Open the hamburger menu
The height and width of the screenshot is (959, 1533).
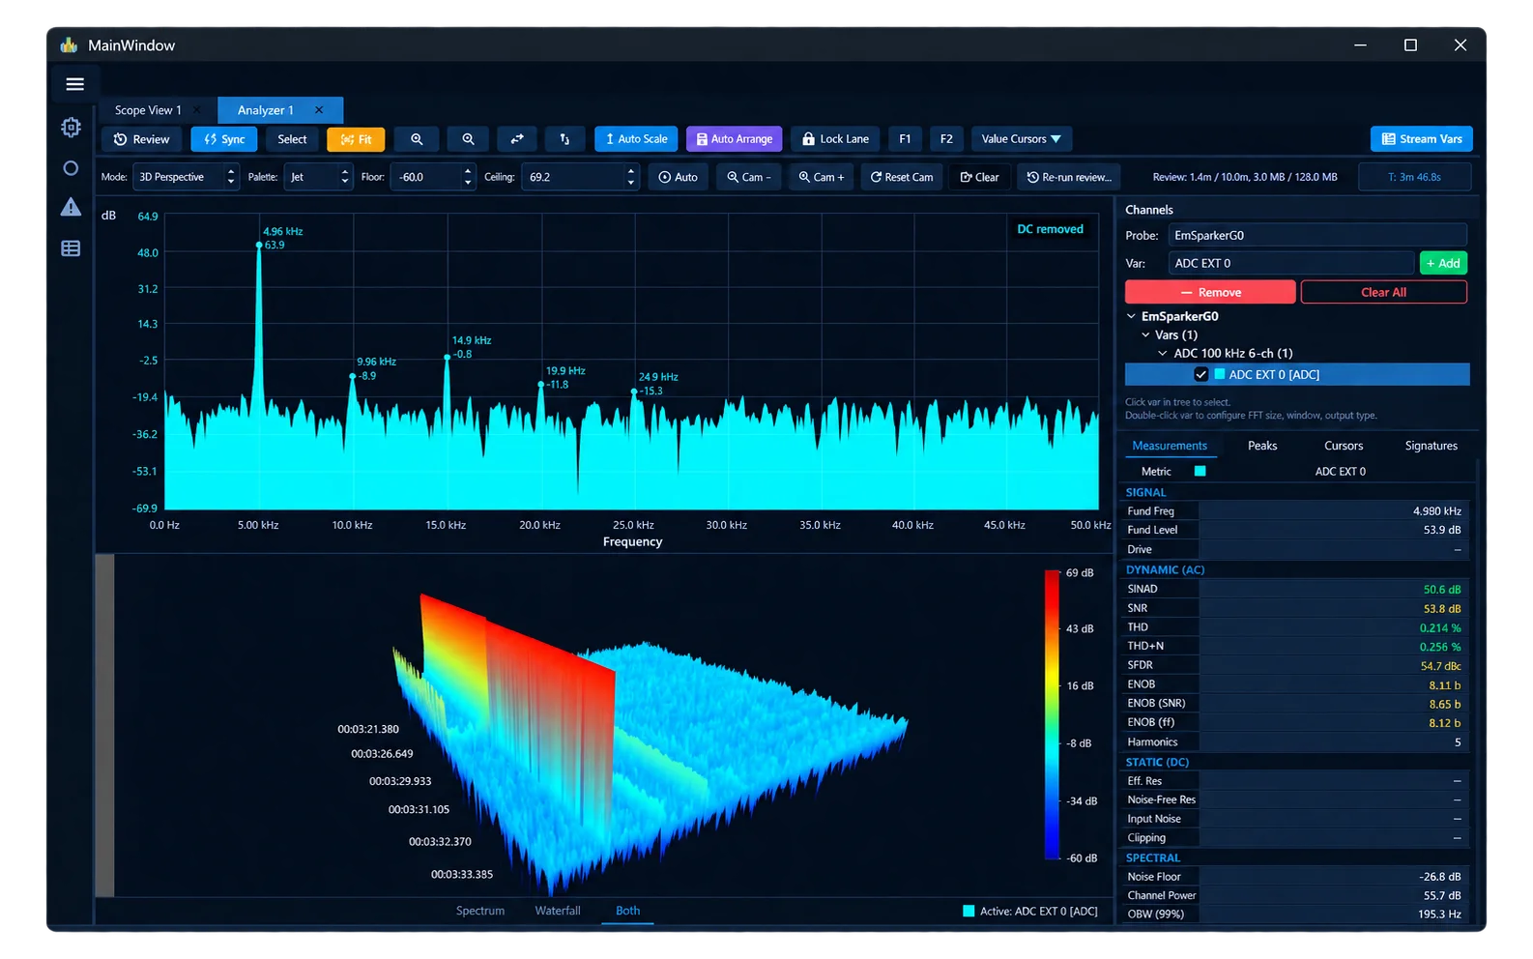pos(74,84)
